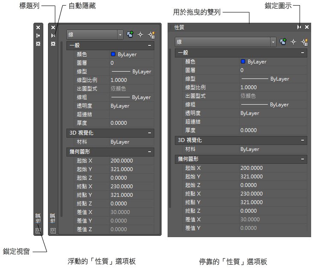Image resolution: width=315 pixels, height=268 pixels.
Task: Open Quick Select icon in the docked palette
Action: [304, 42]
